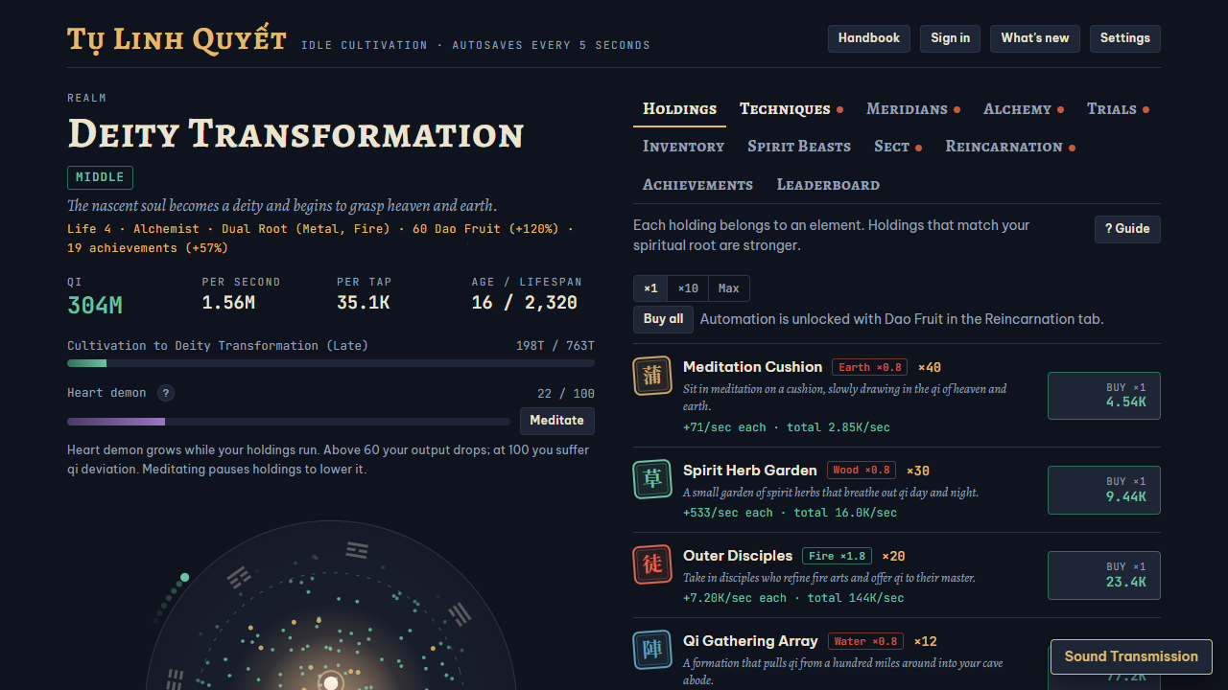Select the ×10 buy quantity option
Screen dimensions: 1228x690
pyautogui.click(x=688, y=288)
